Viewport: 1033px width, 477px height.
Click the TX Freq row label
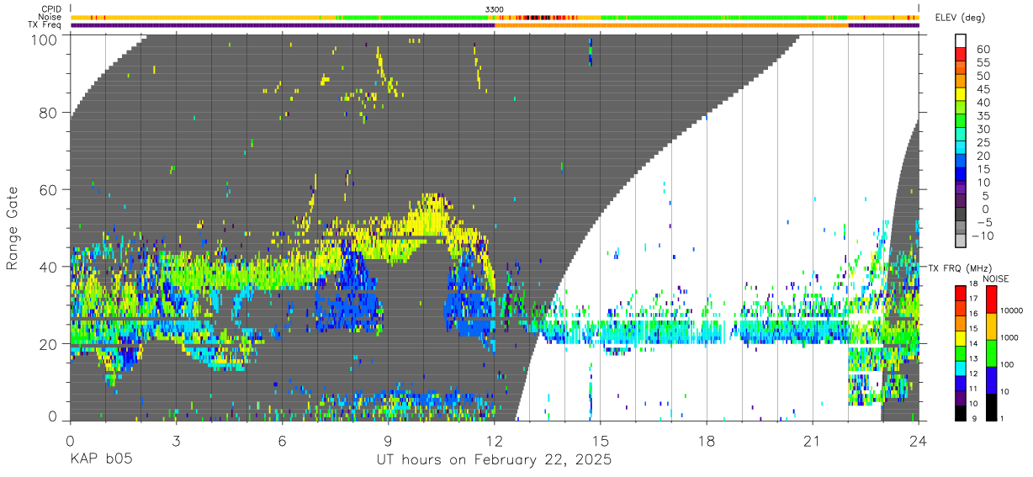pos(45,24)
